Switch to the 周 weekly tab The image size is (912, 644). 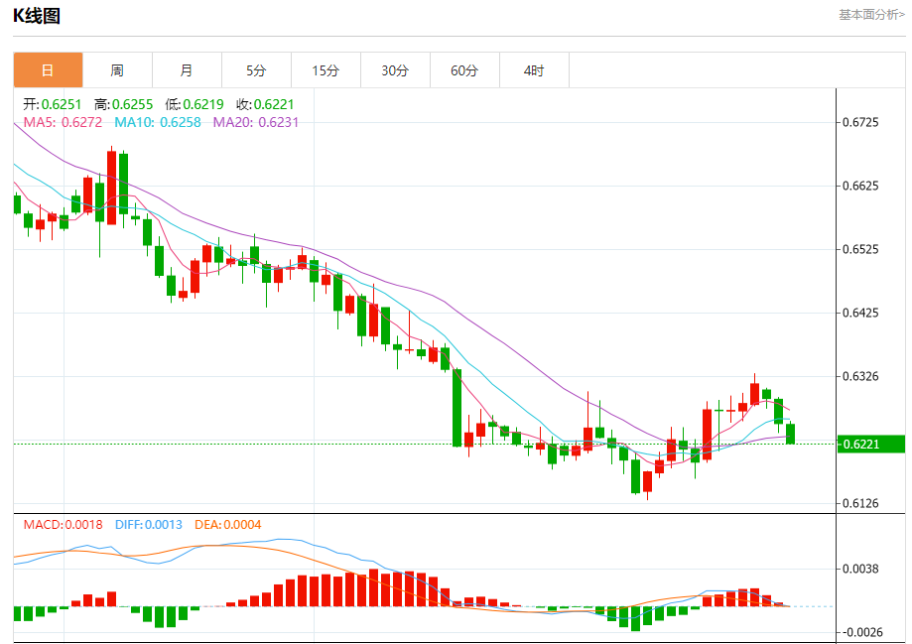[x=117, y=70]
